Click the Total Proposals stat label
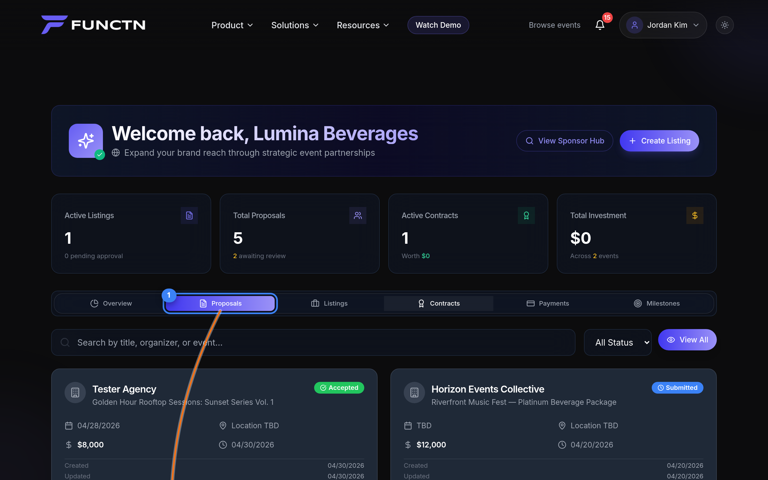Screen dimensions: 768x480 [259, 215]
